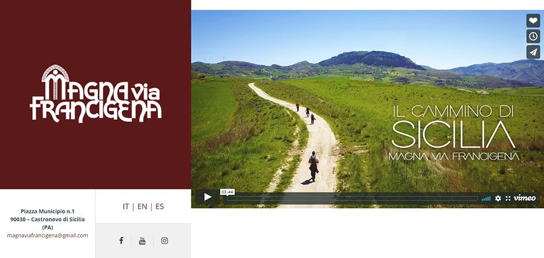Switch site language to ES
The width and height of the screenshot is (544, 258).
pos(160,206)
